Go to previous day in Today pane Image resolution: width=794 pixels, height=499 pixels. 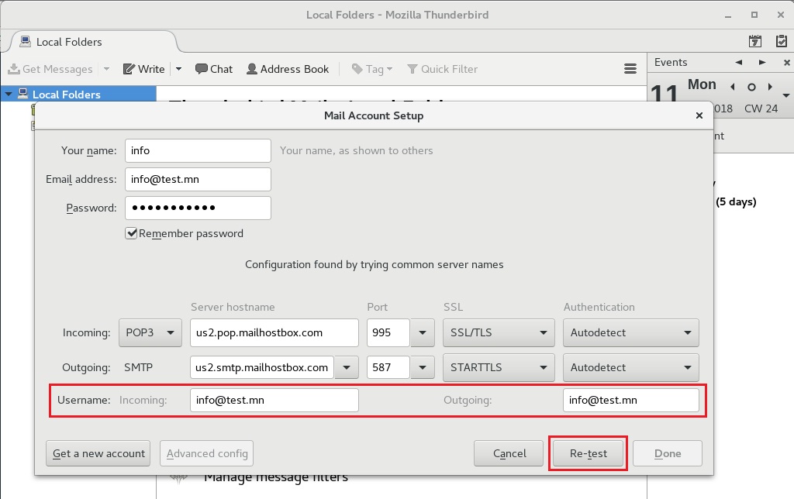[733, 87]
